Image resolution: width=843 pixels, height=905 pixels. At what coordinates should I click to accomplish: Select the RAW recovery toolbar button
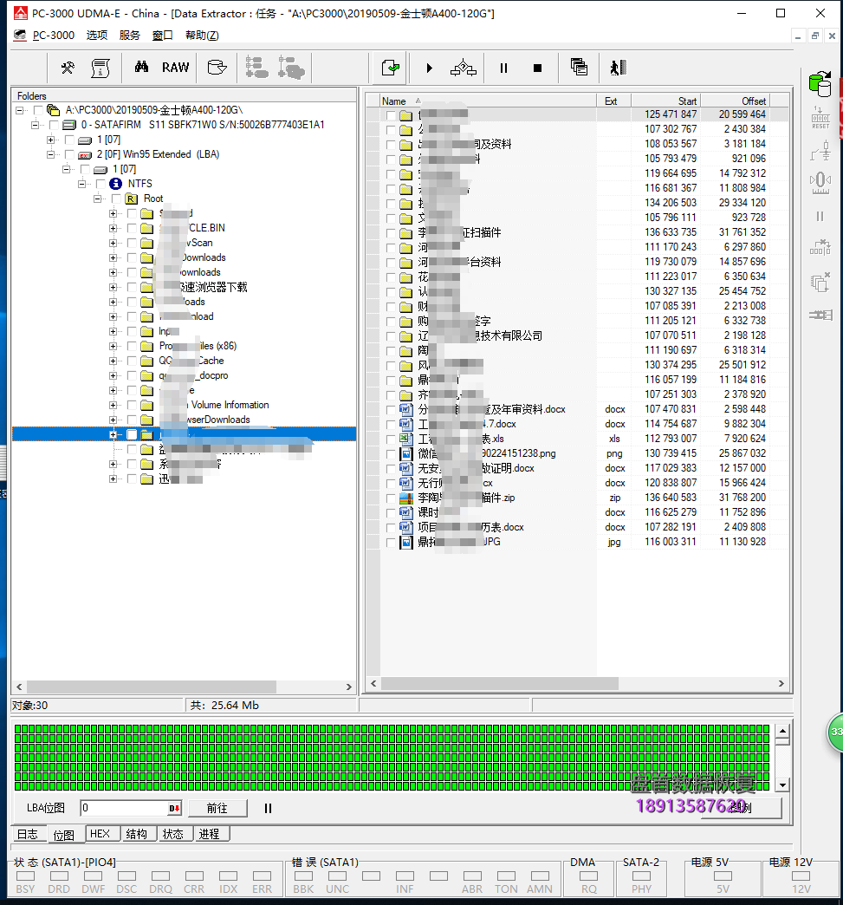pos(175,68)
